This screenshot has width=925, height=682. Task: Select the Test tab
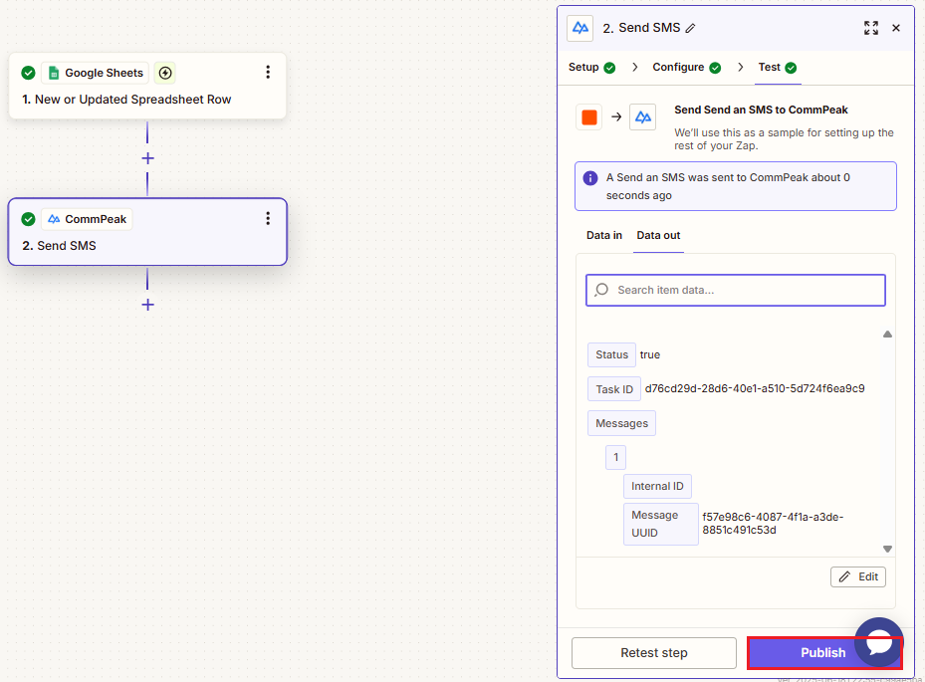[x=777, y=67]
